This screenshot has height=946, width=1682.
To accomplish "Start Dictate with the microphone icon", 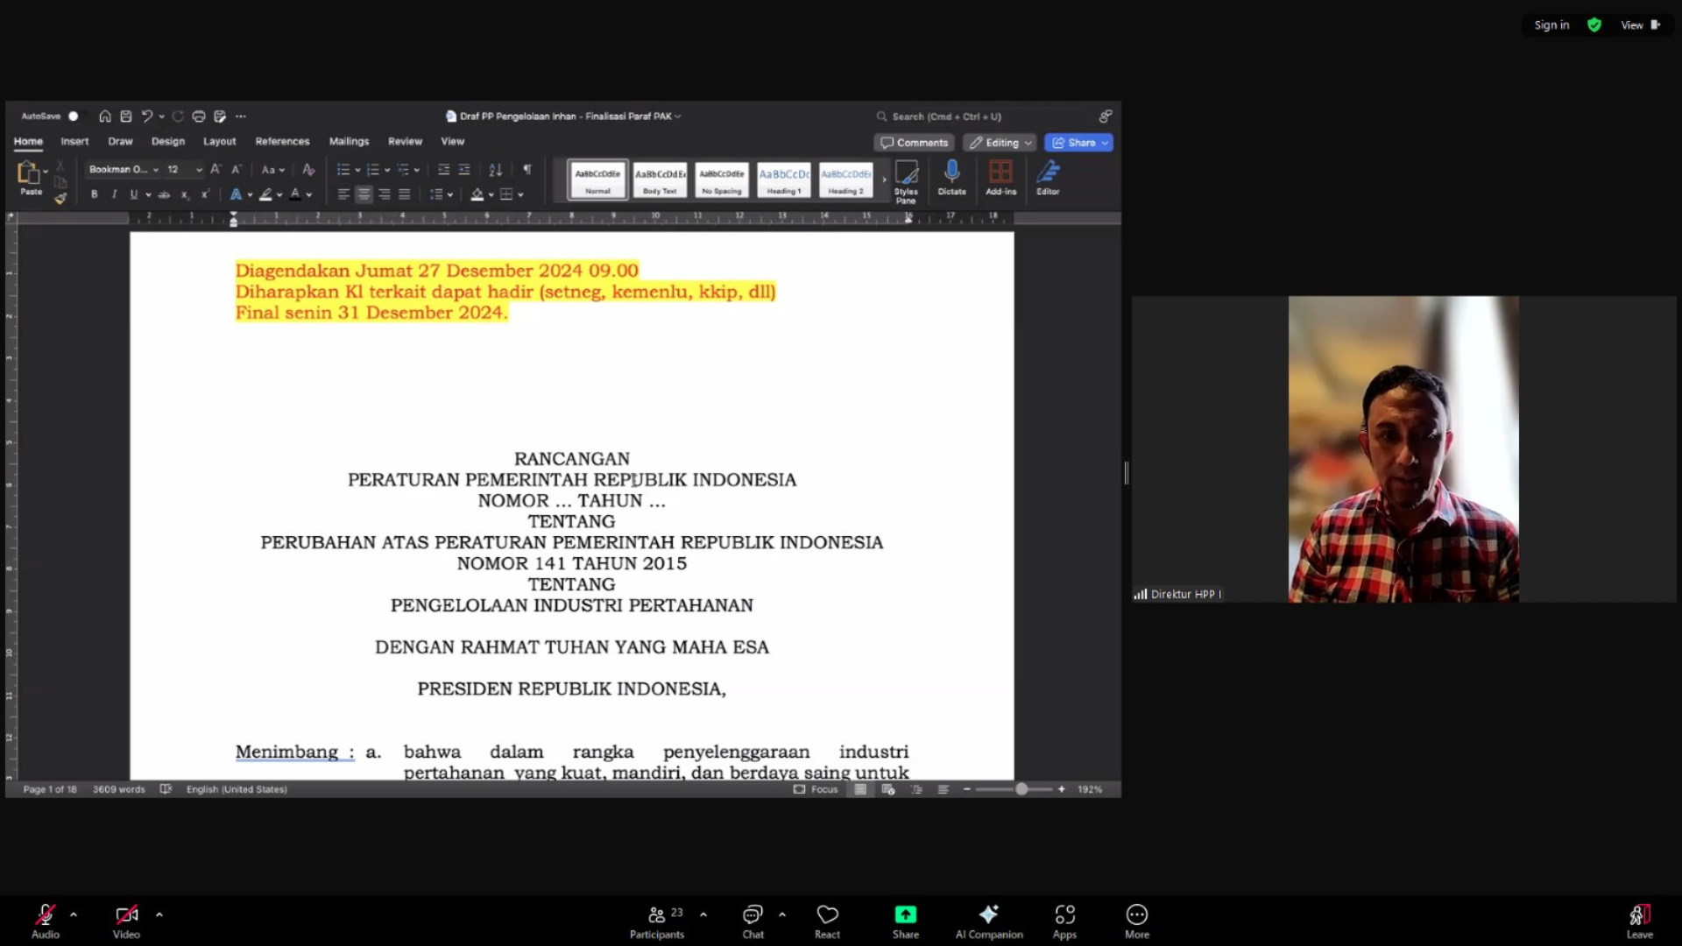I will pyautogui.click(x=951, y=178).
